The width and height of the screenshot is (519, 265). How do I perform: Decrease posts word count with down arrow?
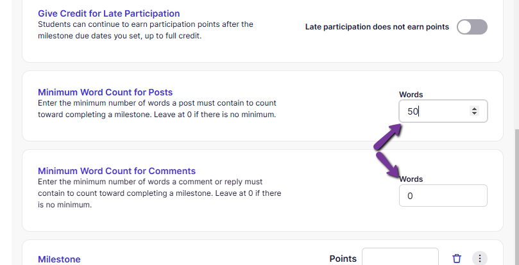(475, 114)
